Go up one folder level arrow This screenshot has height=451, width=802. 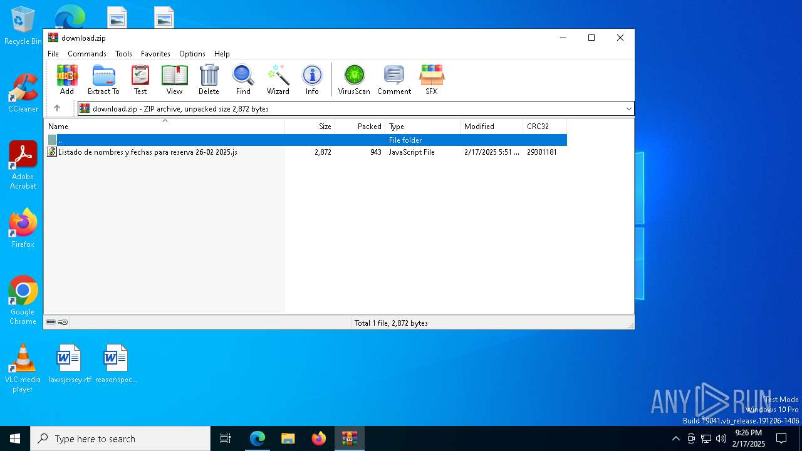point(57,108)
